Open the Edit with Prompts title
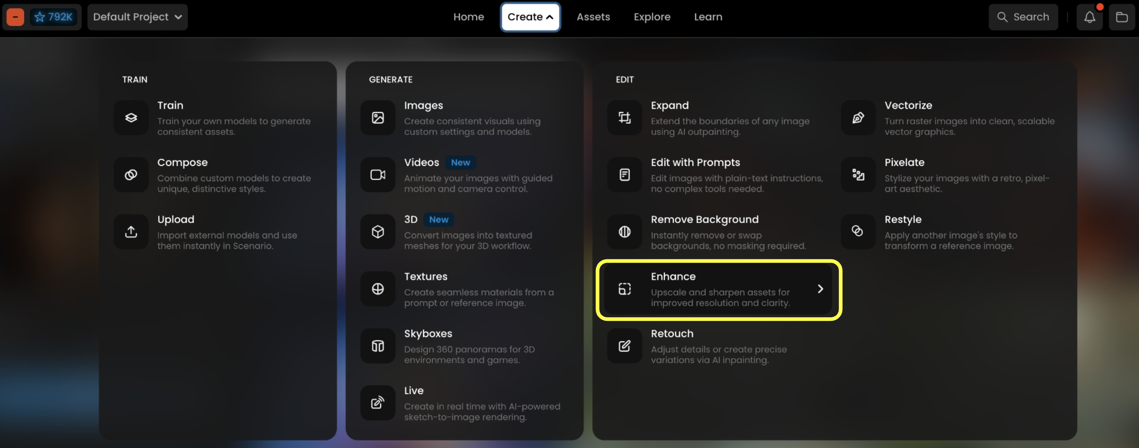 (x=695, y=162)
